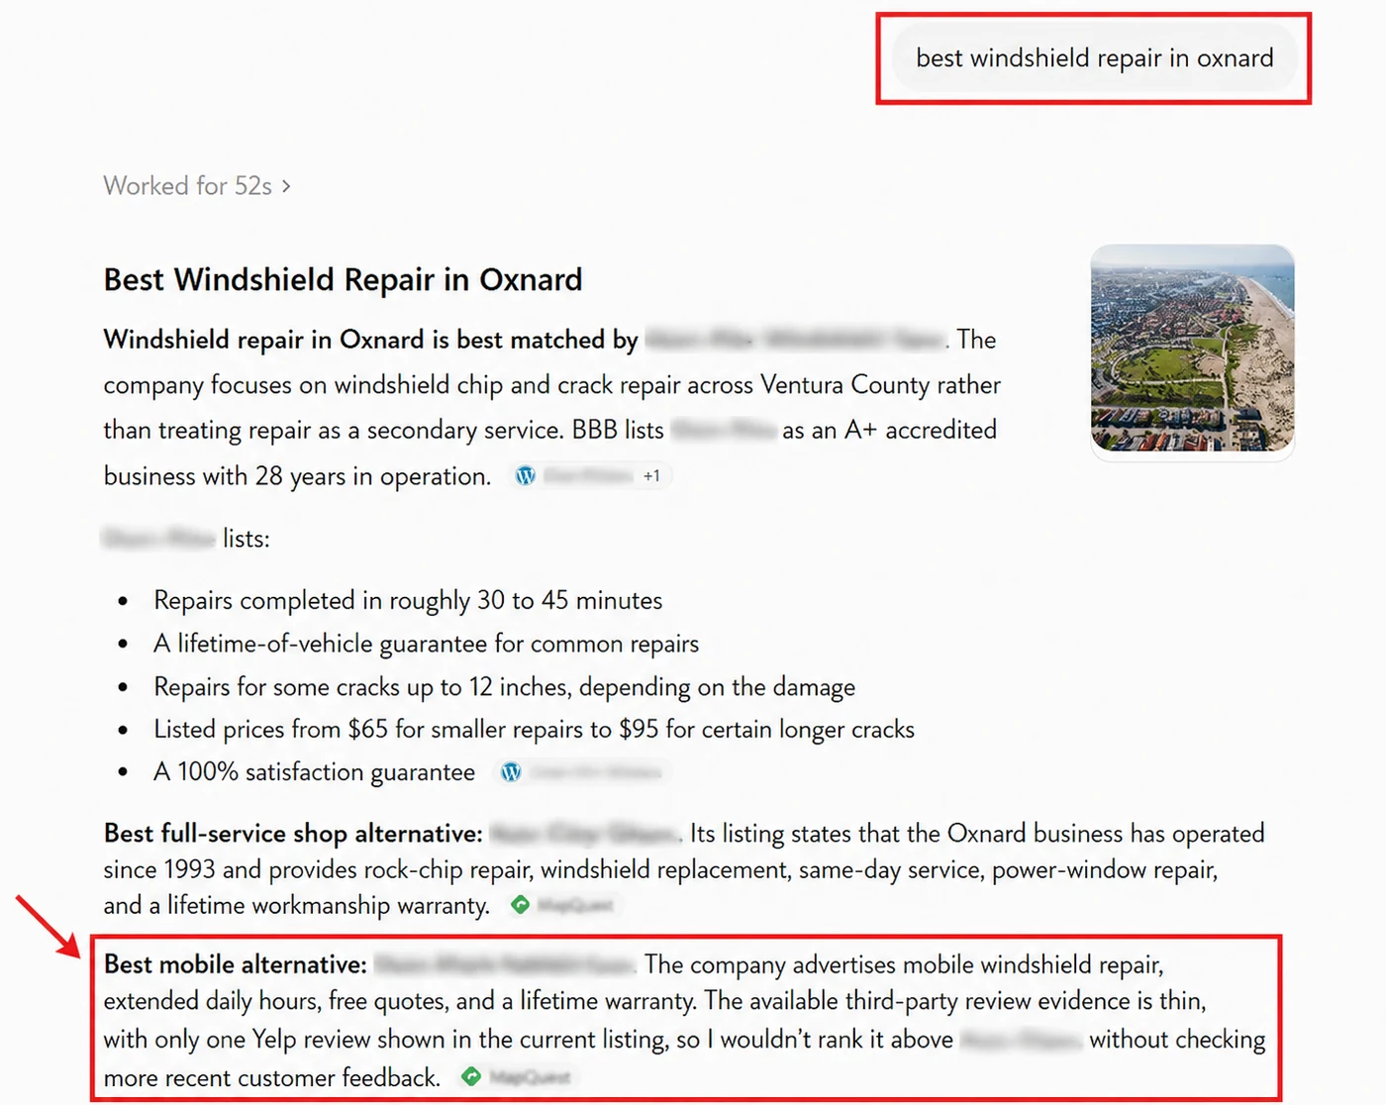Screen dimensions: 1386x1105
Task: Open the WordPress citation after '100% satisfaction guarantee'
Action: (582, 772)
